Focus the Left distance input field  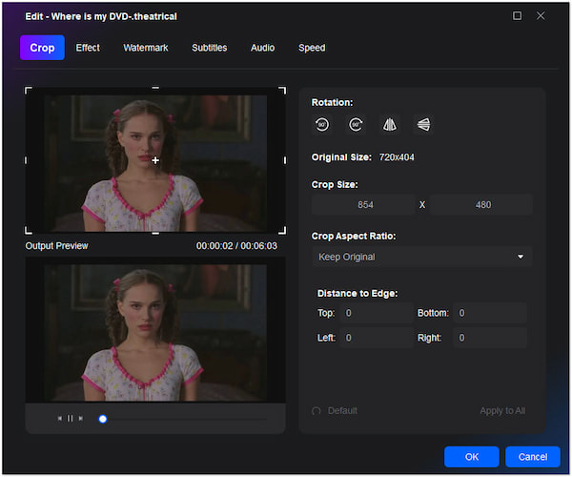coord(377,338)
